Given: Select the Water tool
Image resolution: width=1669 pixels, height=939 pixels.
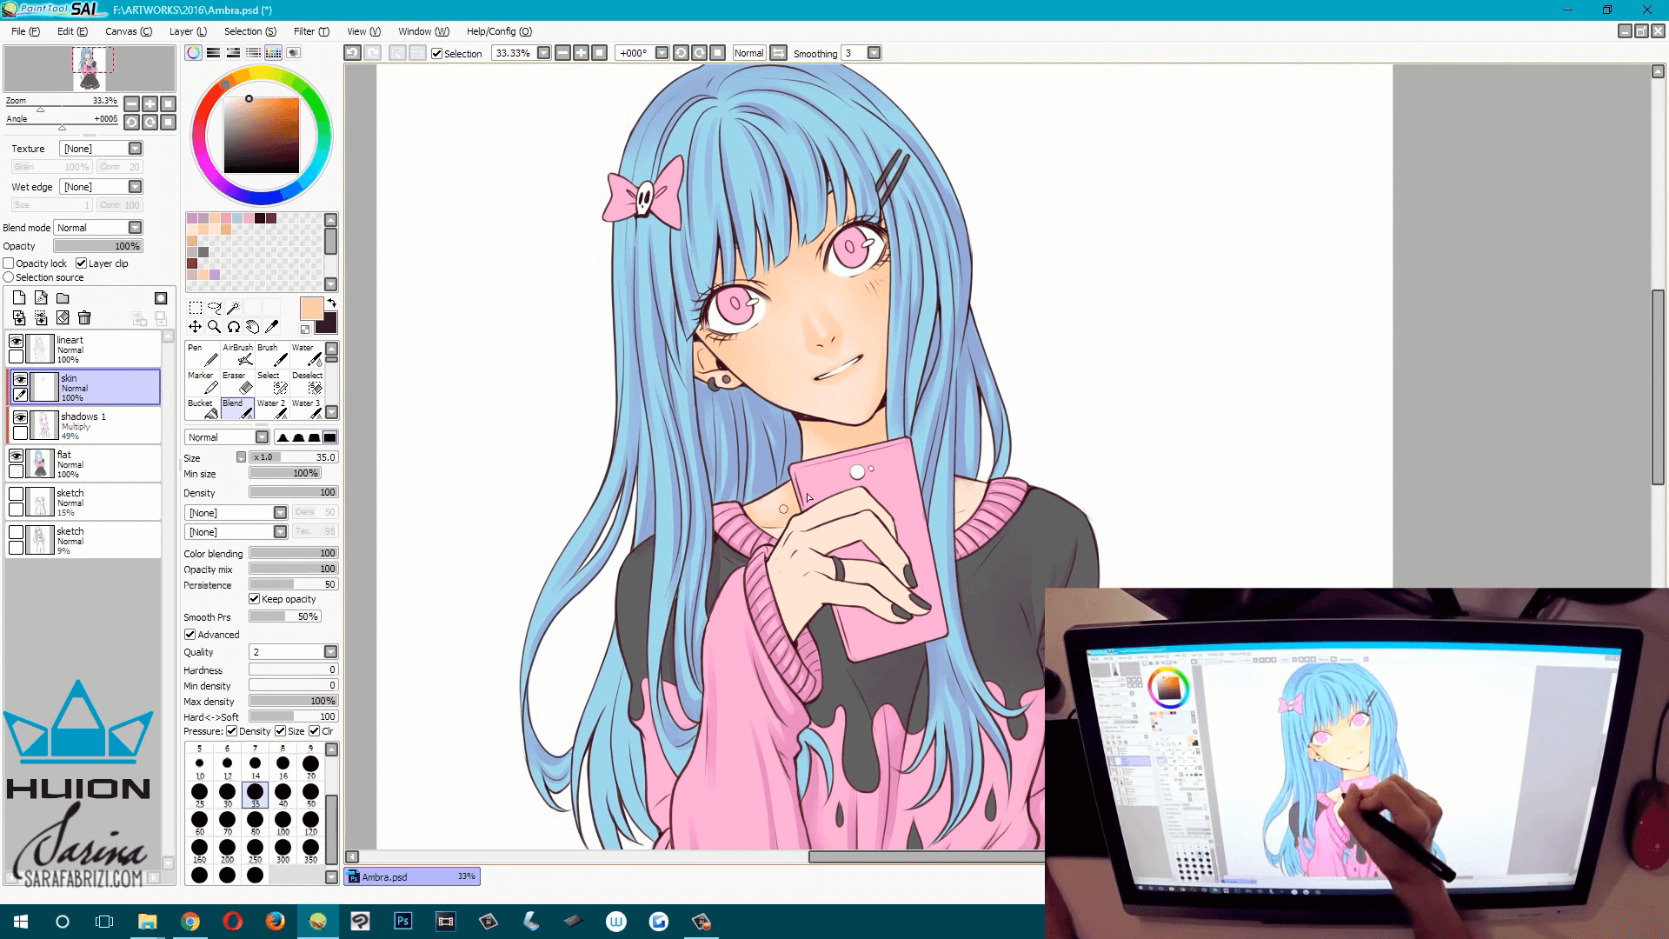Looking at the screenshot, I should pyautogui.click(x=306, y=355).
